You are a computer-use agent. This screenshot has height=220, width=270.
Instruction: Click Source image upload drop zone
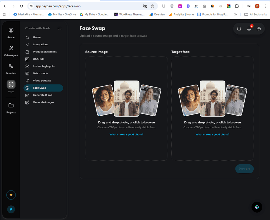[x=126, y=108]
